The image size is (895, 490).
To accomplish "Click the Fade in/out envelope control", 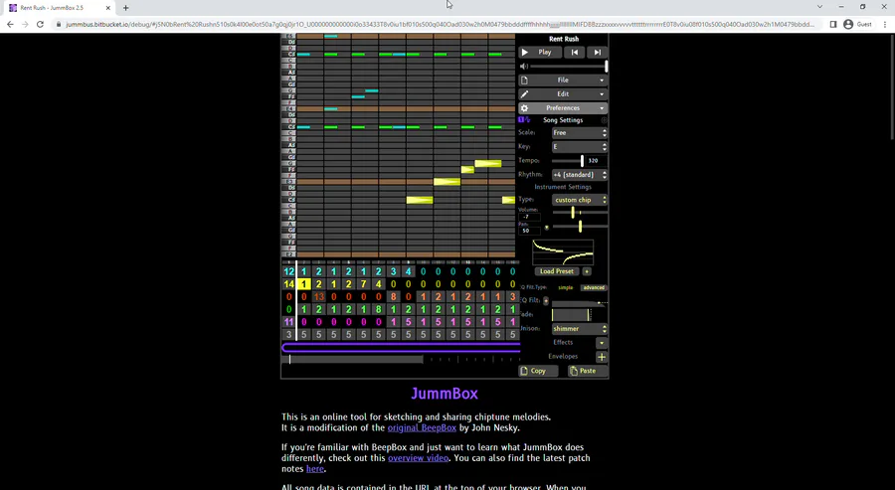I will coord(571,314).
